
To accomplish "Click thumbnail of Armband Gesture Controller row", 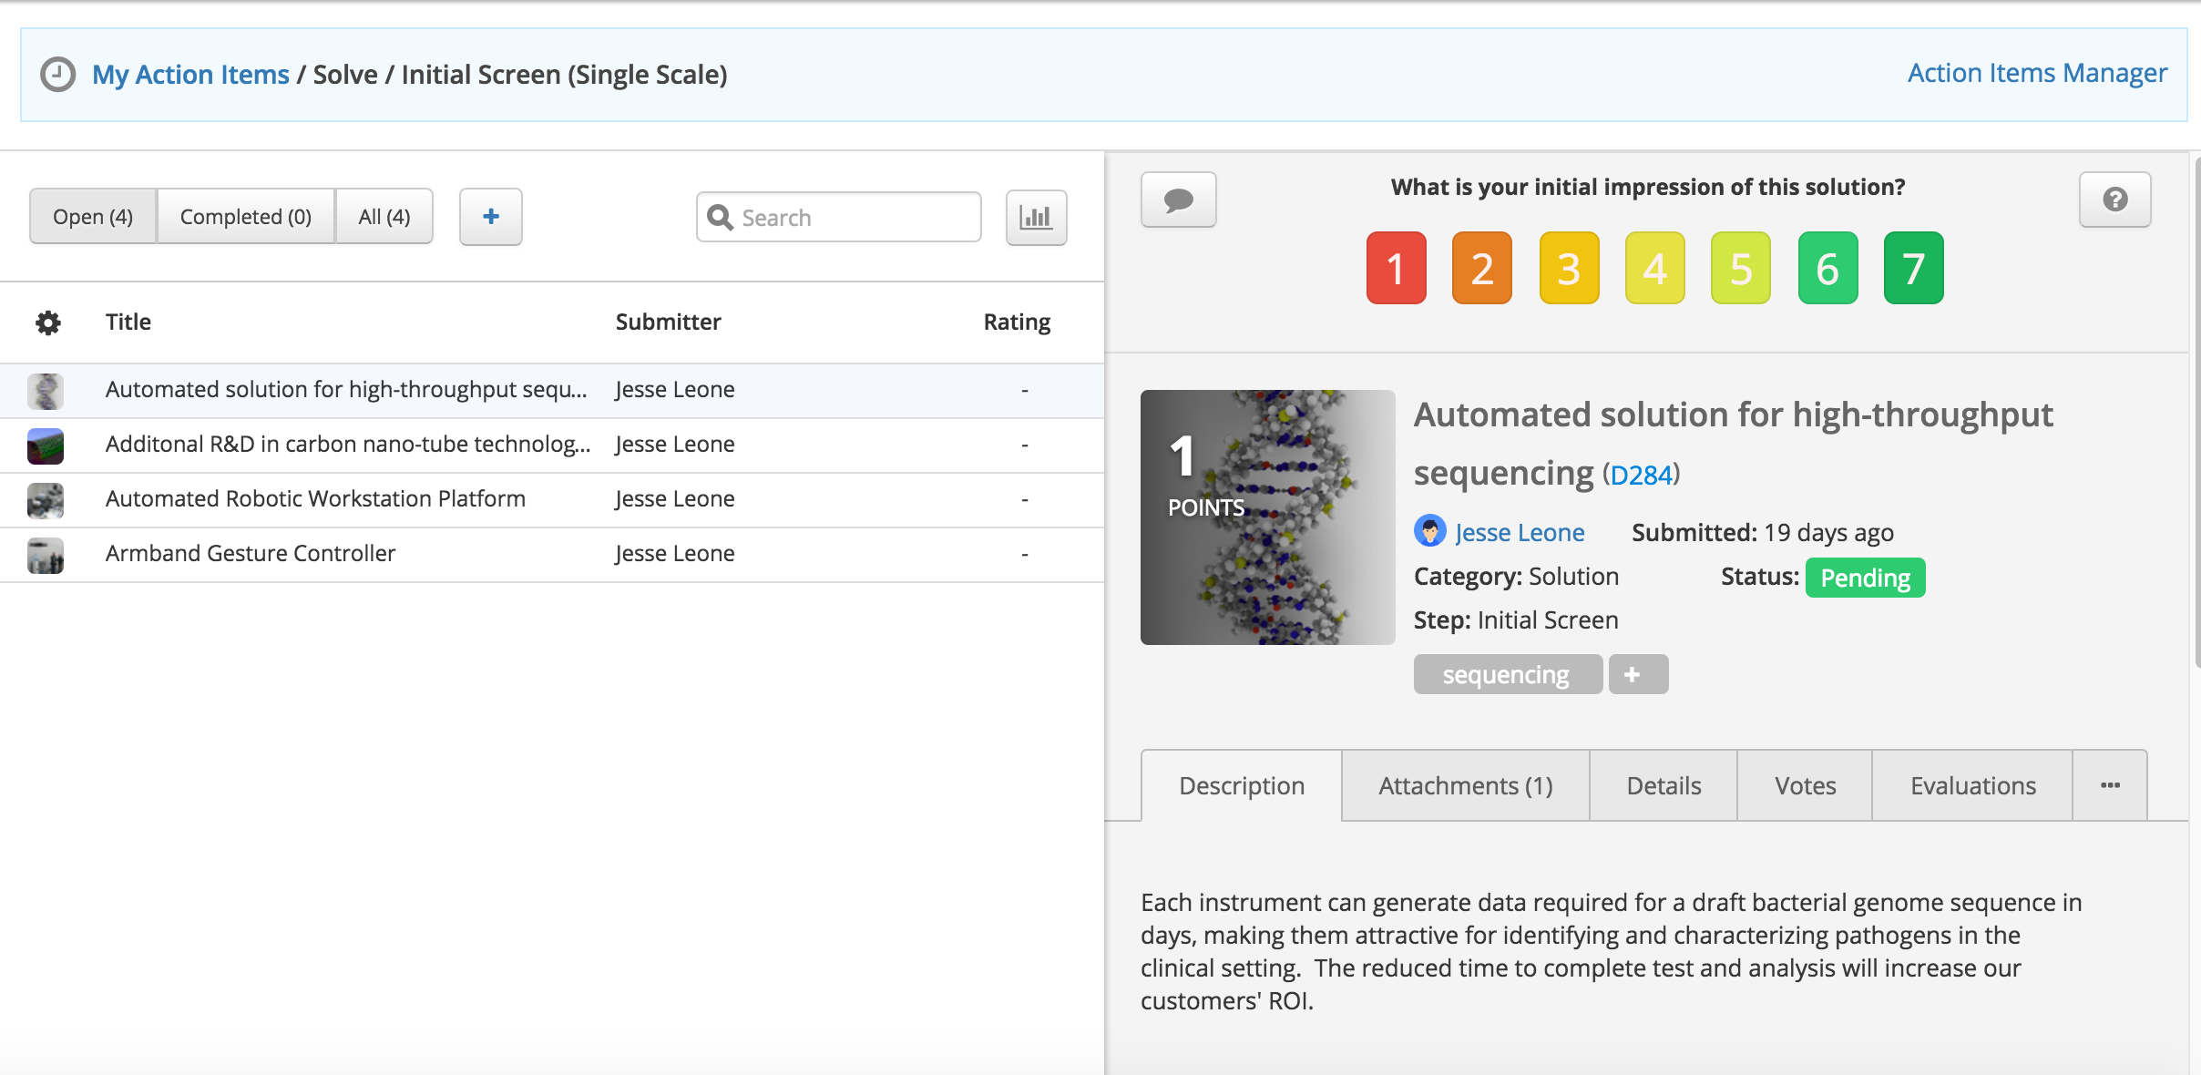I will click(46, 555).
